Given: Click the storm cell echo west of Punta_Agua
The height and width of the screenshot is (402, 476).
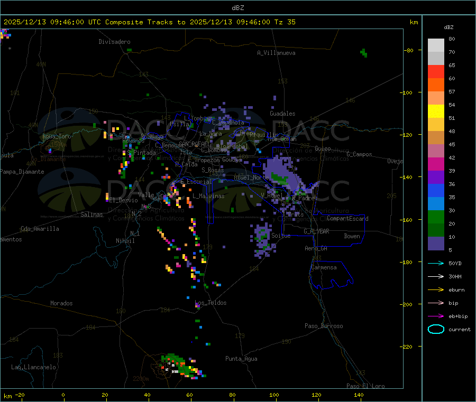Looking at the screenshot, I should point(181,366).
